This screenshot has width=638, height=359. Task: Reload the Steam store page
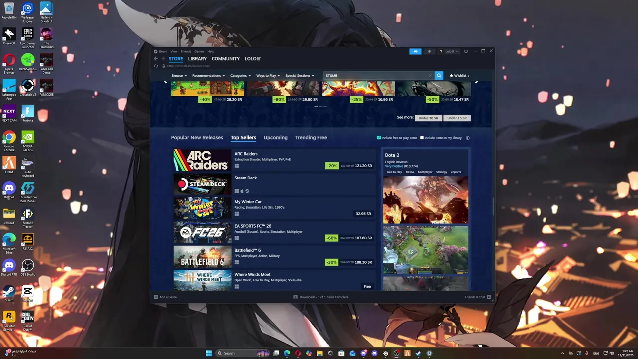coord(156,66)
